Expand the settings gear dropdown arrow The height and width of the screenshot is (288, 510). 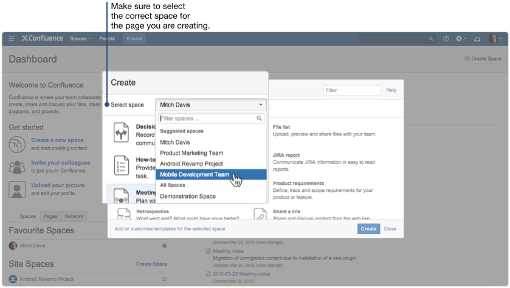465,38
